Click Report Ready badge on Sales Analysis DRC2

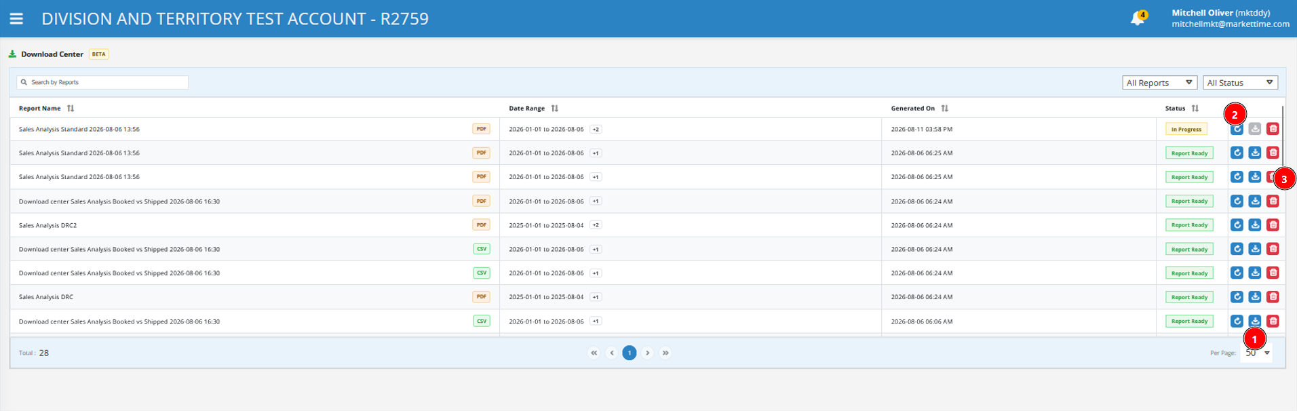pyautogui.click(x=1189, y=225)
